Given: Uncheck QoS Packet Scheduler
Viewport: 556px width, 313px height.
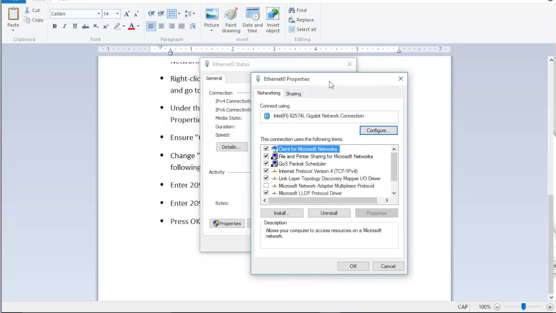Looking at the screenshot, I should tap(266, 163).
